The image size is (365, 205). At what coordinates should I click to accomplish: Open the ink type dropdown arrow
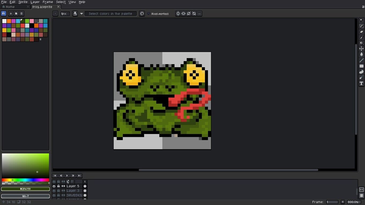(x=82, y=14)
